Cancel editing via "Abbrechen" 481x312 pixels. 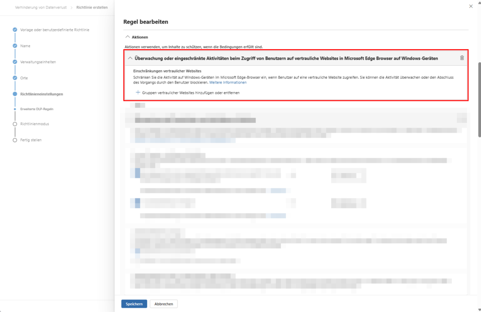click(163, 304)
